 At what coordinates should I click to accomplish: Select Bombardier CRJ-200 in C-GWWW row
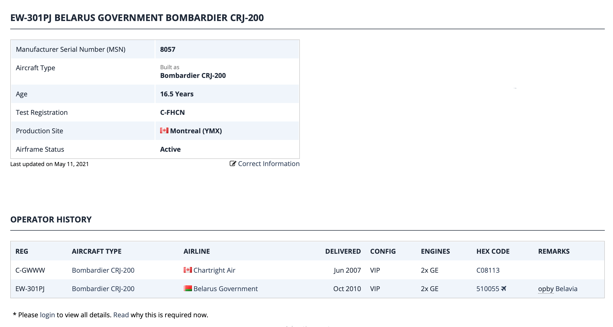[x=103, y=270]
